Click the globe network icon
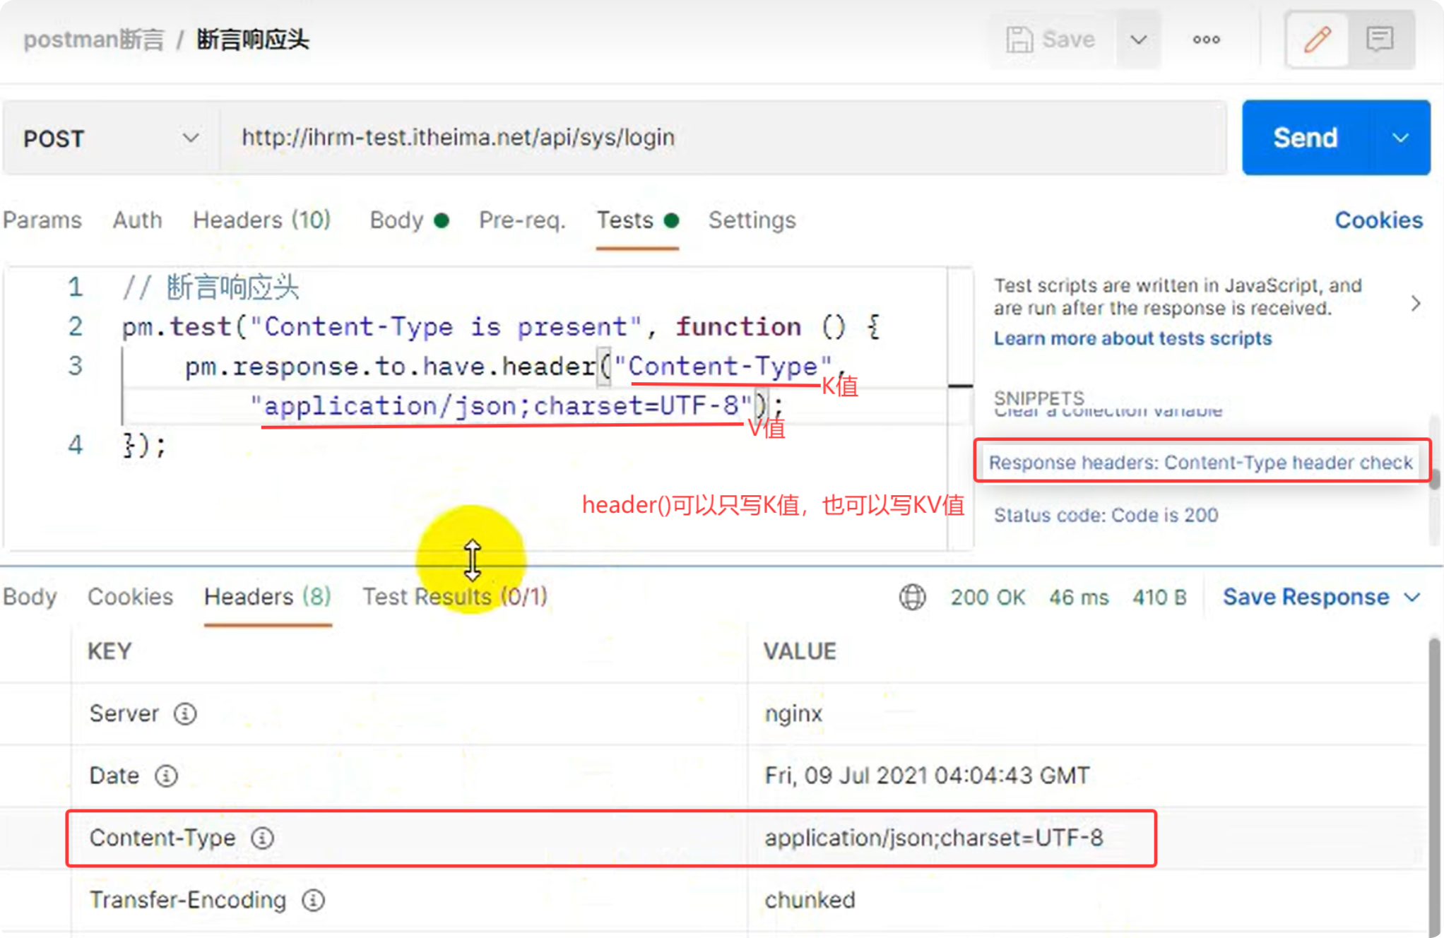This screenshot has width=1444, height=938. (912, 597)
